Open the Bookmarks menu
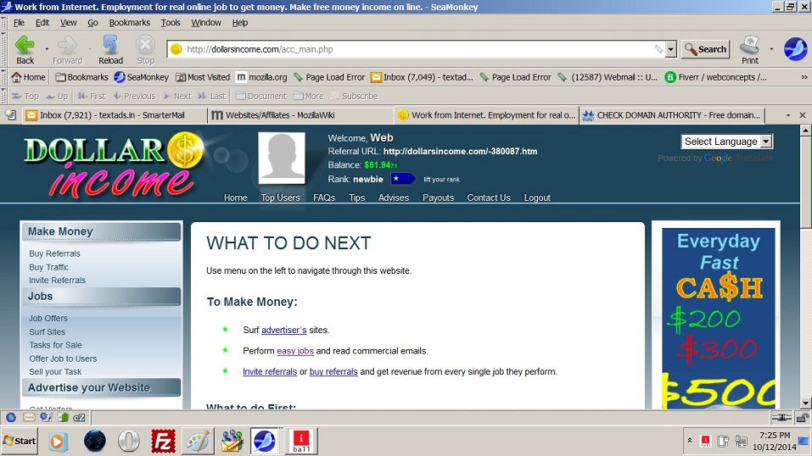Screen dimensions: 812x456 point(130,23)
